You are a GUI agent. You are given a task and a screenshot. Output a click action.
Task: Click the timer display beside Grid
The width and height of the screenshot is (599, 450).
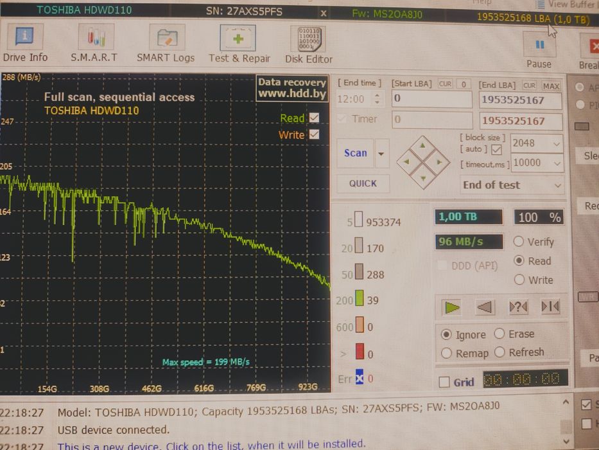click(x=525, y=379)
